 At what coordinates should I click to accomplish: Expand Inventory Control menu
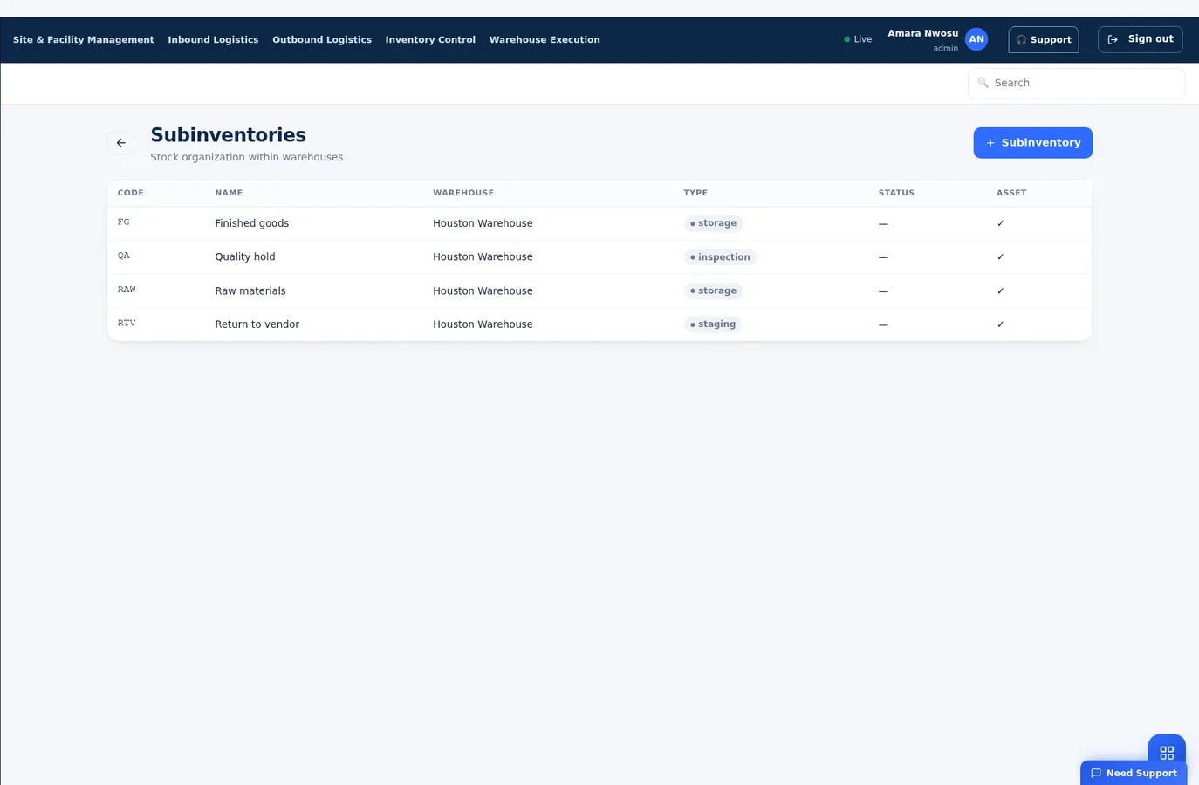click(430, 40)
